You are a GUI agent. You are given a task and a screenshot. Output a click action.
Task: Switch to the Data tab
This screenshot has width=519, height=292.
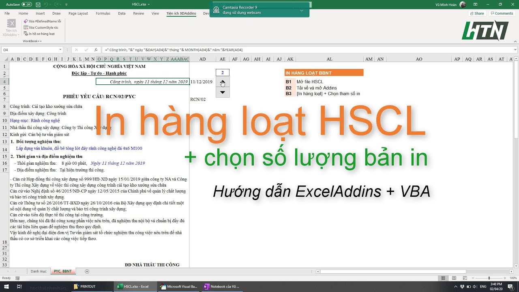click(122, 13)
